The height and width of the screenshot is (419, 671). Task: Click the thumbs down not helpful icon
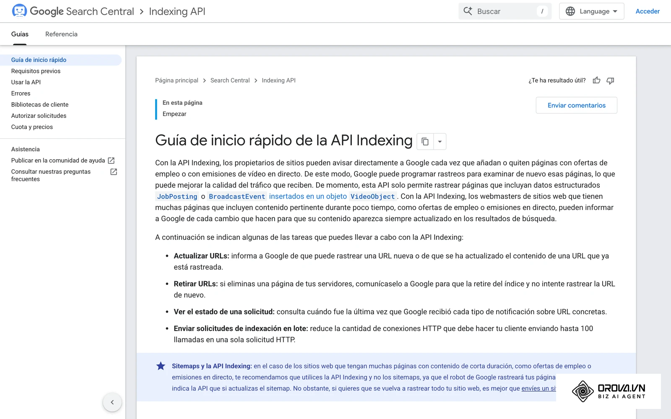coord(610,80)
